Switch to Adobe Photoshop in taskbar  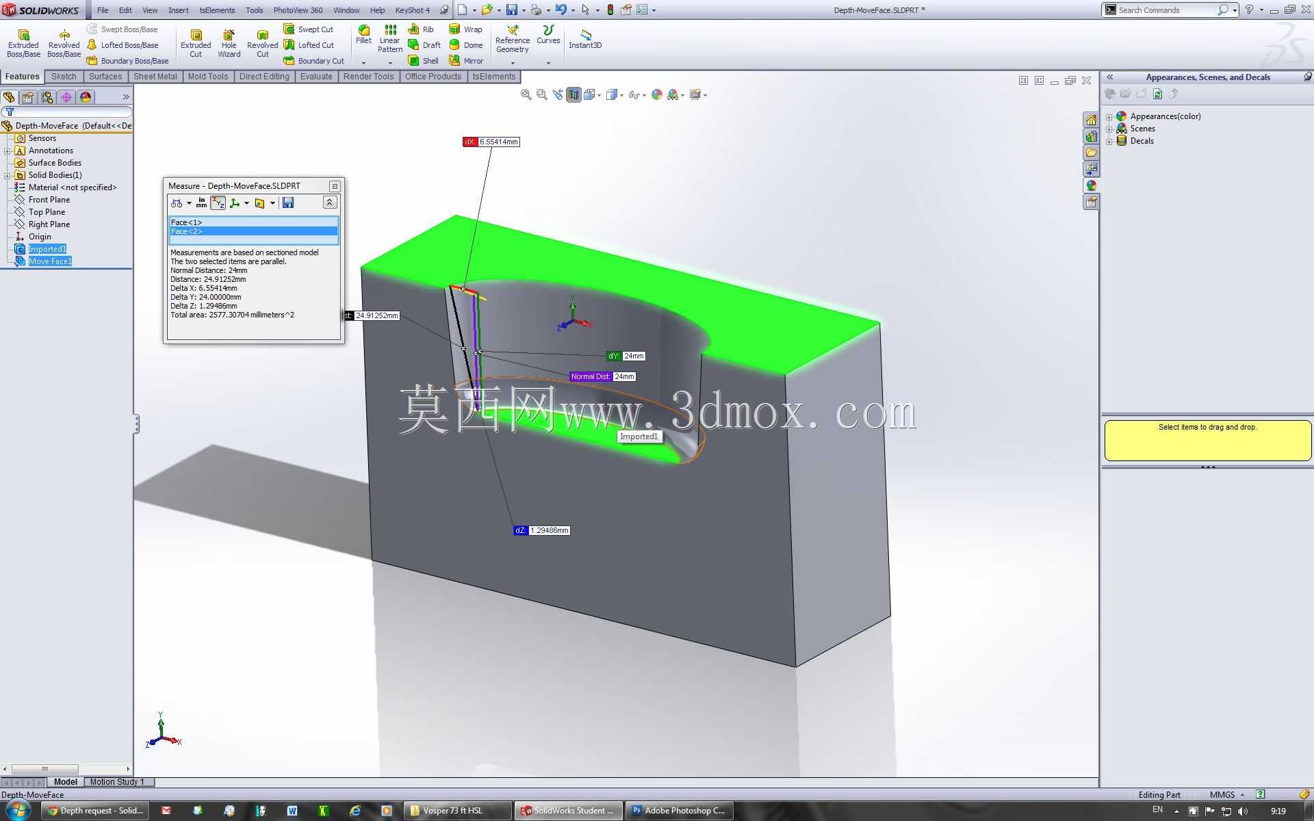681,811
